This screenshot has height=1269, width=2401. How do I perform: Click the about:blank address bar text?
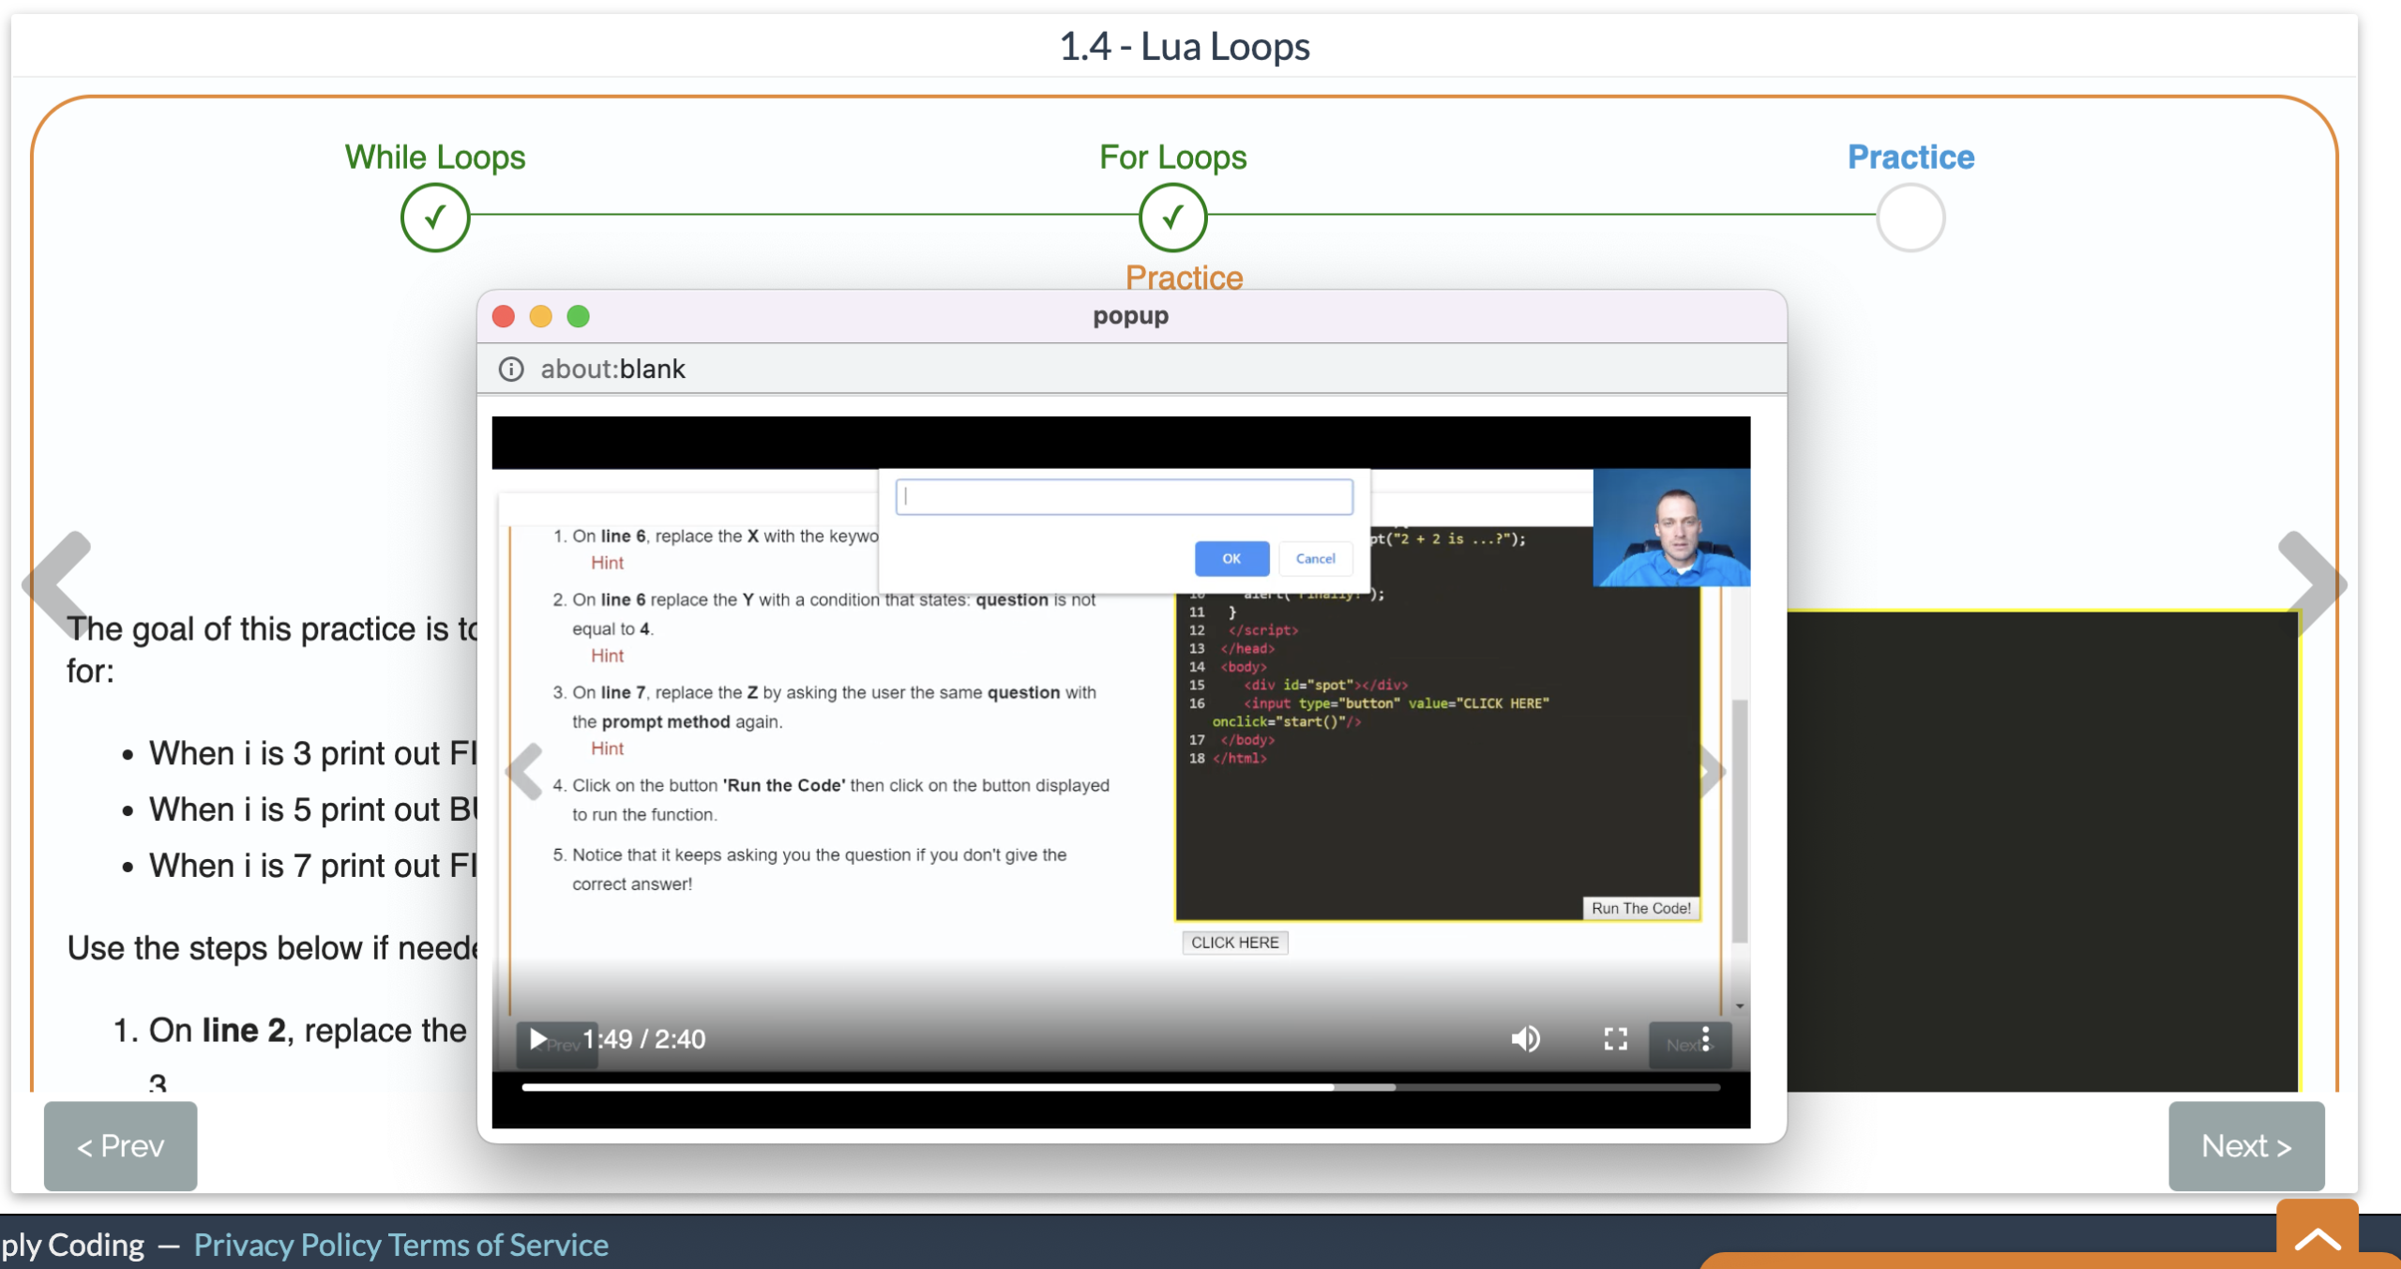[612, 370]
